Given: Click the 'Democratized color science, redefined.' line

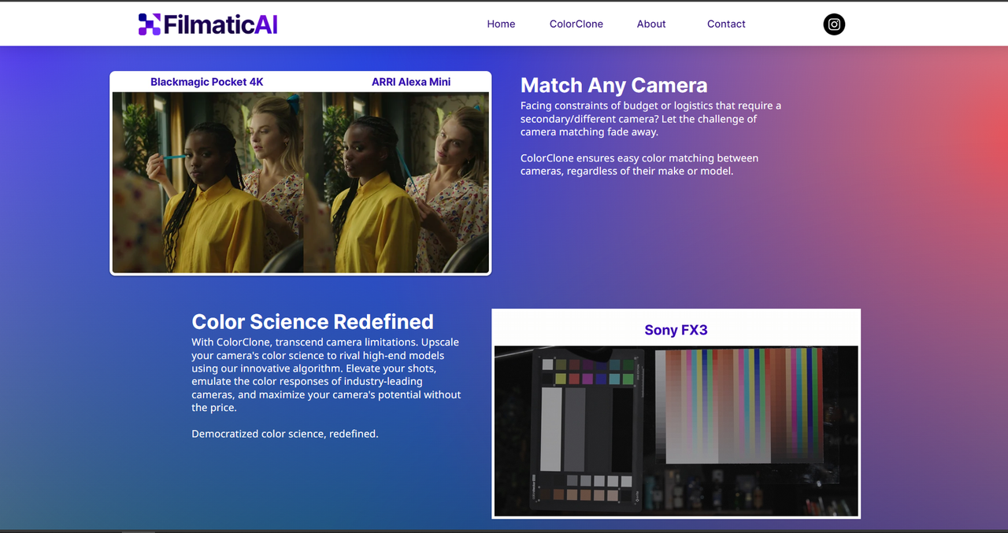Looking at the screenshot, I should 285,434.
